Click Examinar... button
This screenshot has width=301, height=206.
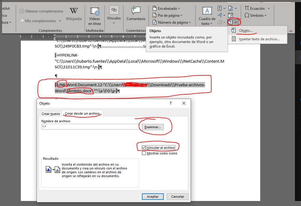click(x=153, y=127)
